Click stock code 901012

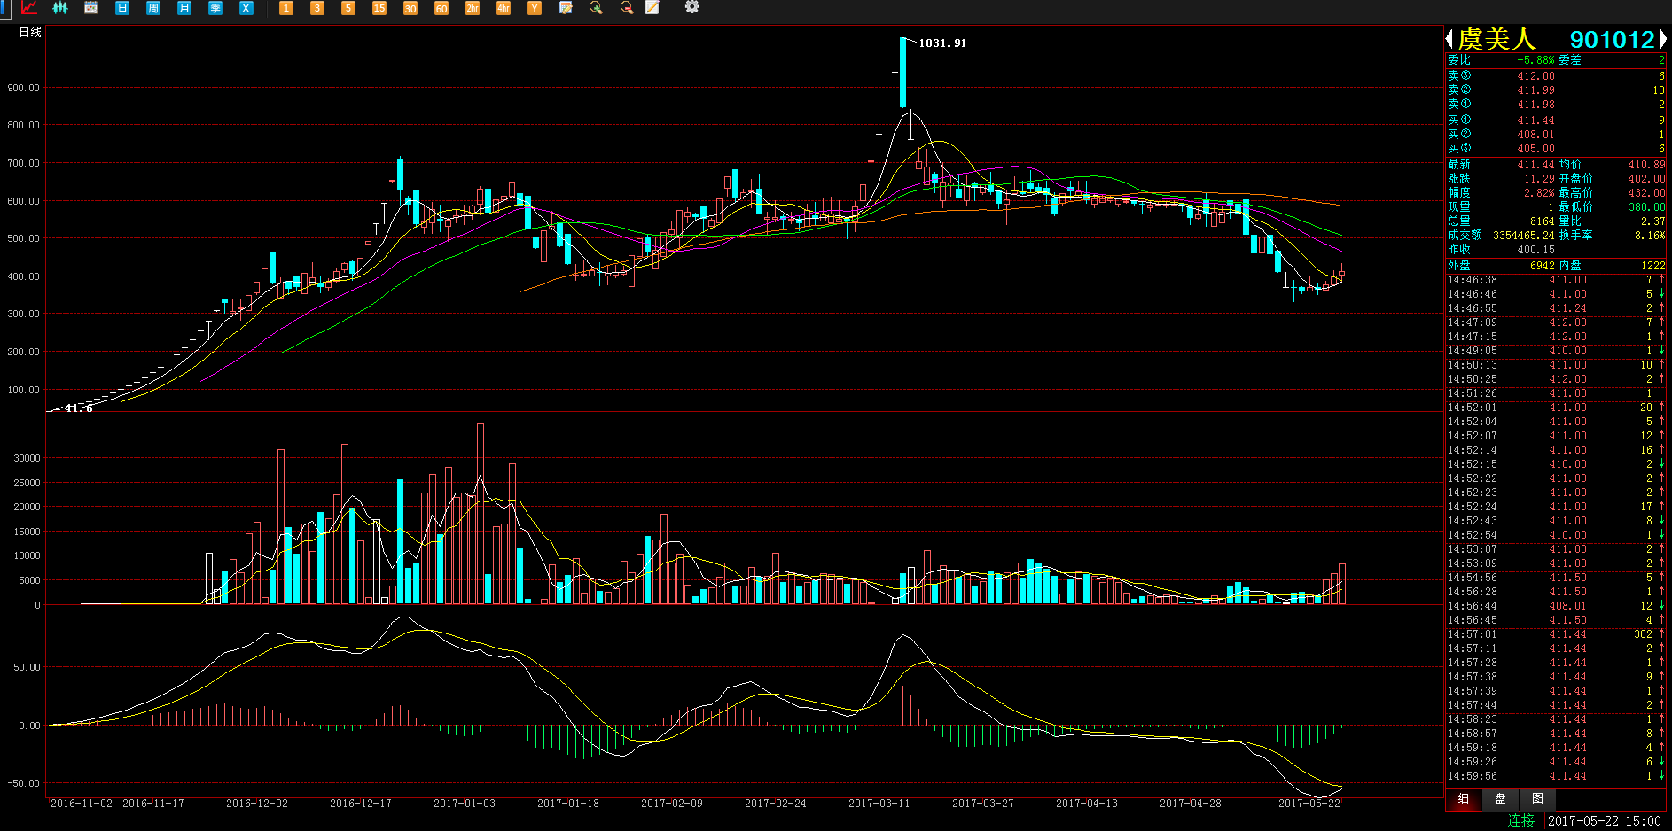click(1612, 39)
